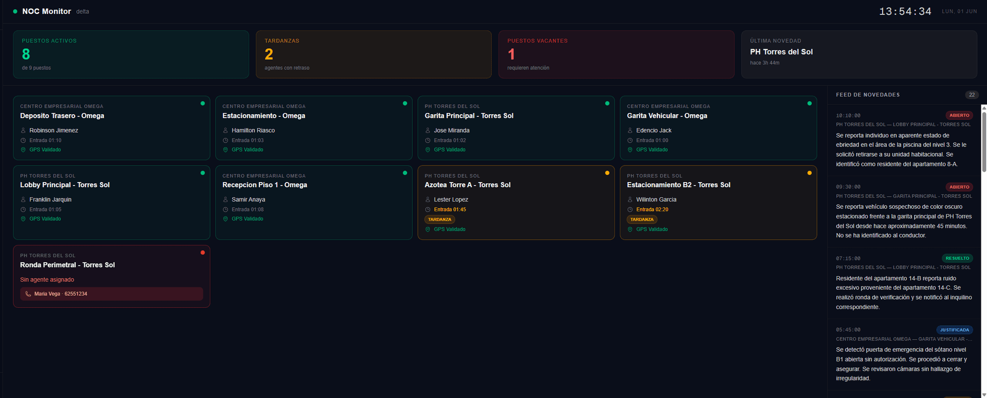The width and height of the screenshot is (987, 398).
Task: Click GPS Validado text in Garita Principal card
Action: [449, 150]
